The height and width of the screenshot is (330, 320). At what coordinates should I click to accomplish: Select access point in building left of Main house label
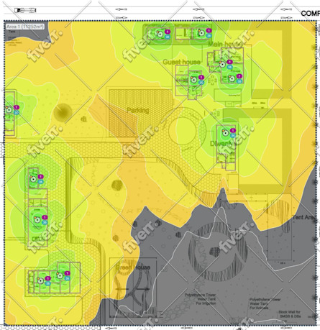tap(201, 33)
